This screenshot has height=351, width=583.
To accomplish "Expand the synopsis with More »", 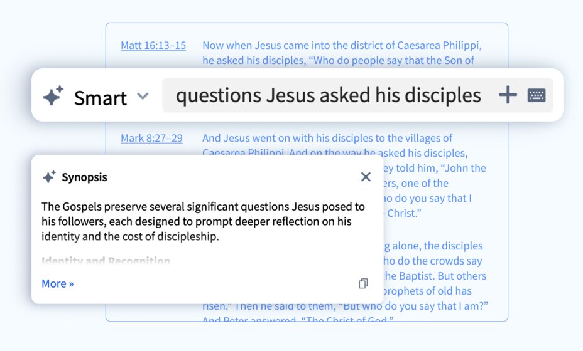I will (x=58, y=284).
